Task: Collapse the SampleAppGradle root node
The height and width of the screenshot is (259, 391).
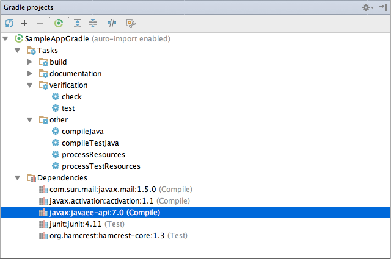Action: point(5,39)
